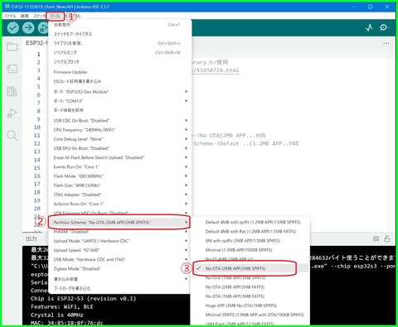Choose Default 4MB with ffat partition
398x327 pixels.
point(250,232)
